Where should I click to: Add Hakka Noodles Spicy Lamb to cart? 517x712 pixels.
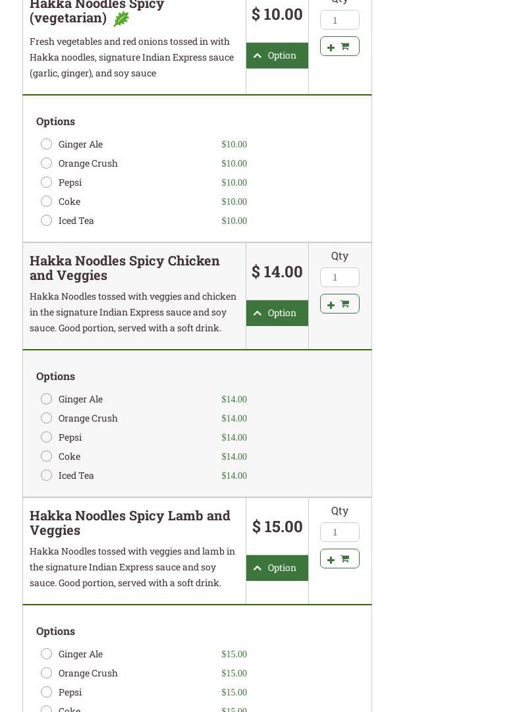pyautogui.click(x=339, y=559)
